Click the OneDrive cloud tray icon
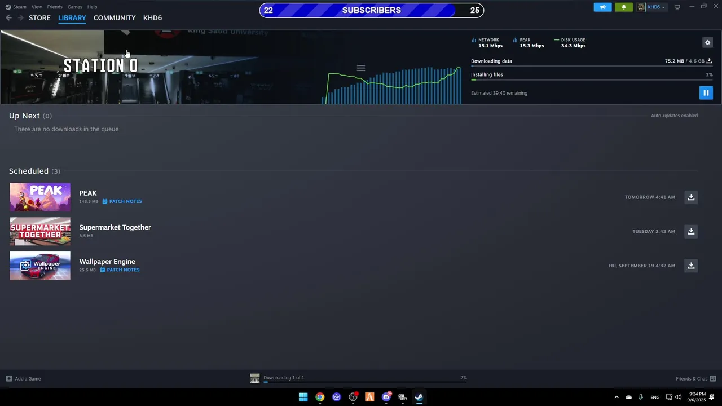 [628, 397]
